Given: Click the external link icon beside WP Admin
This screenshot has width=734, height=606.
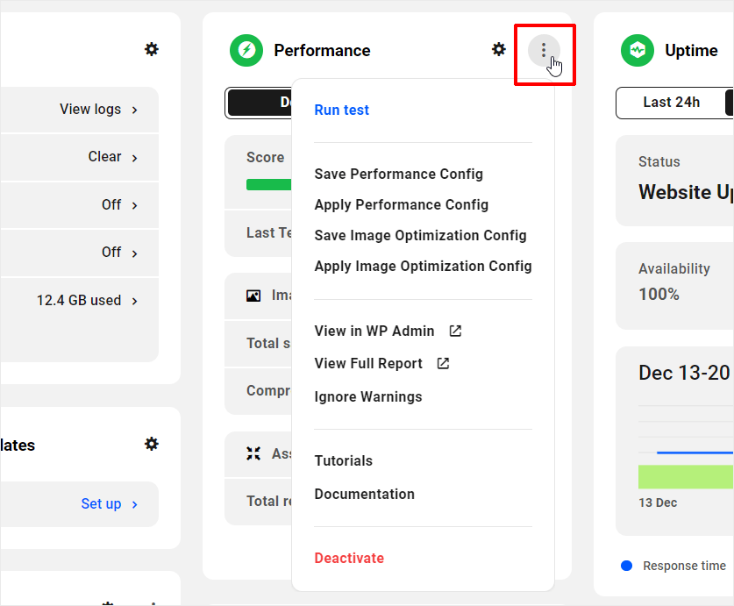Looking at the screenshot, I should click(x=455, y=332).
